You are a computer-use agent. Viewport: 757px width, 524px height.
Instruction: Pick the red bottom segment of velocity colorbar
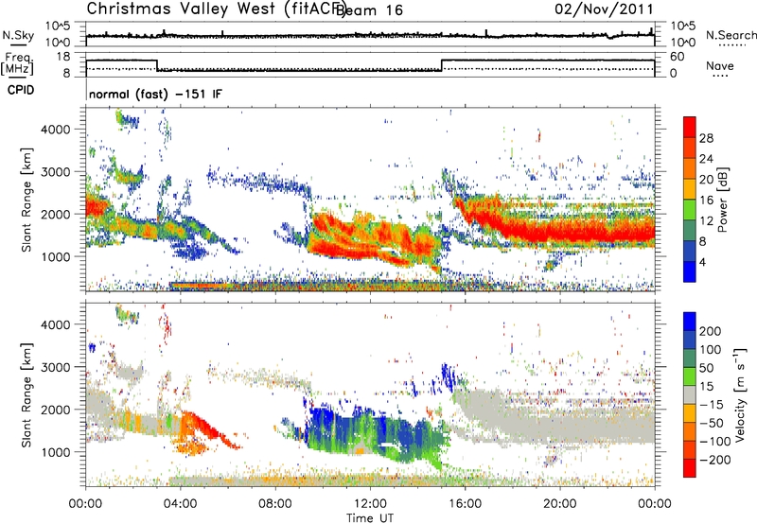690,468
